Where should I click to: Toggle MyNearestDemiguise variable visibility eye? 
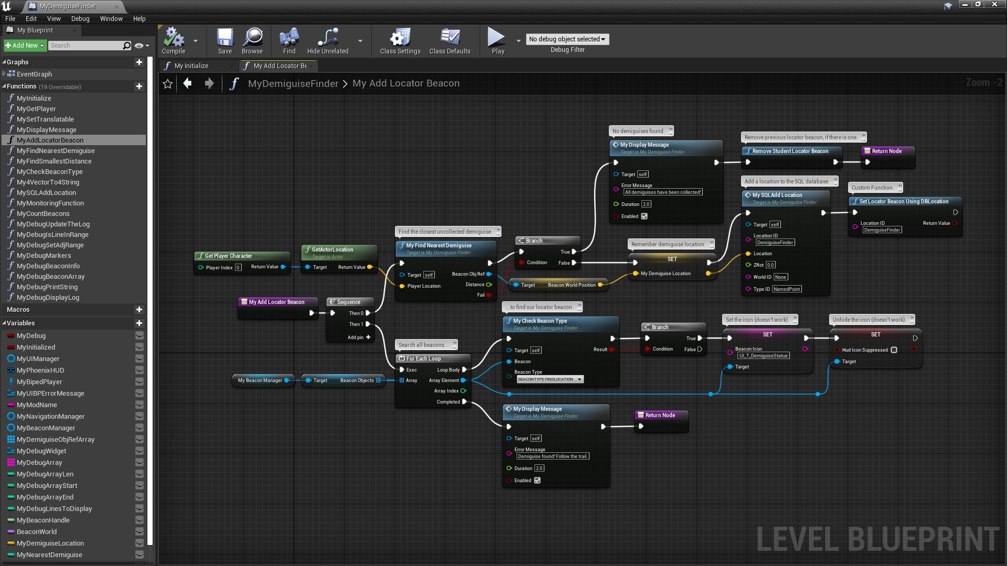click(x=140, y=555)
